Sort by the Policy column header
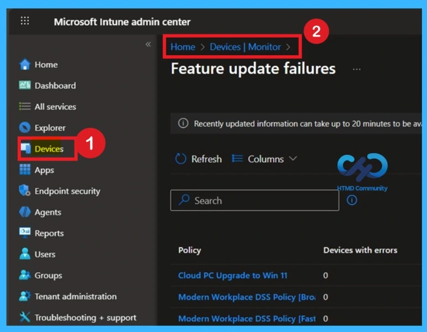427x332 pixels. [x=190, y=250]
